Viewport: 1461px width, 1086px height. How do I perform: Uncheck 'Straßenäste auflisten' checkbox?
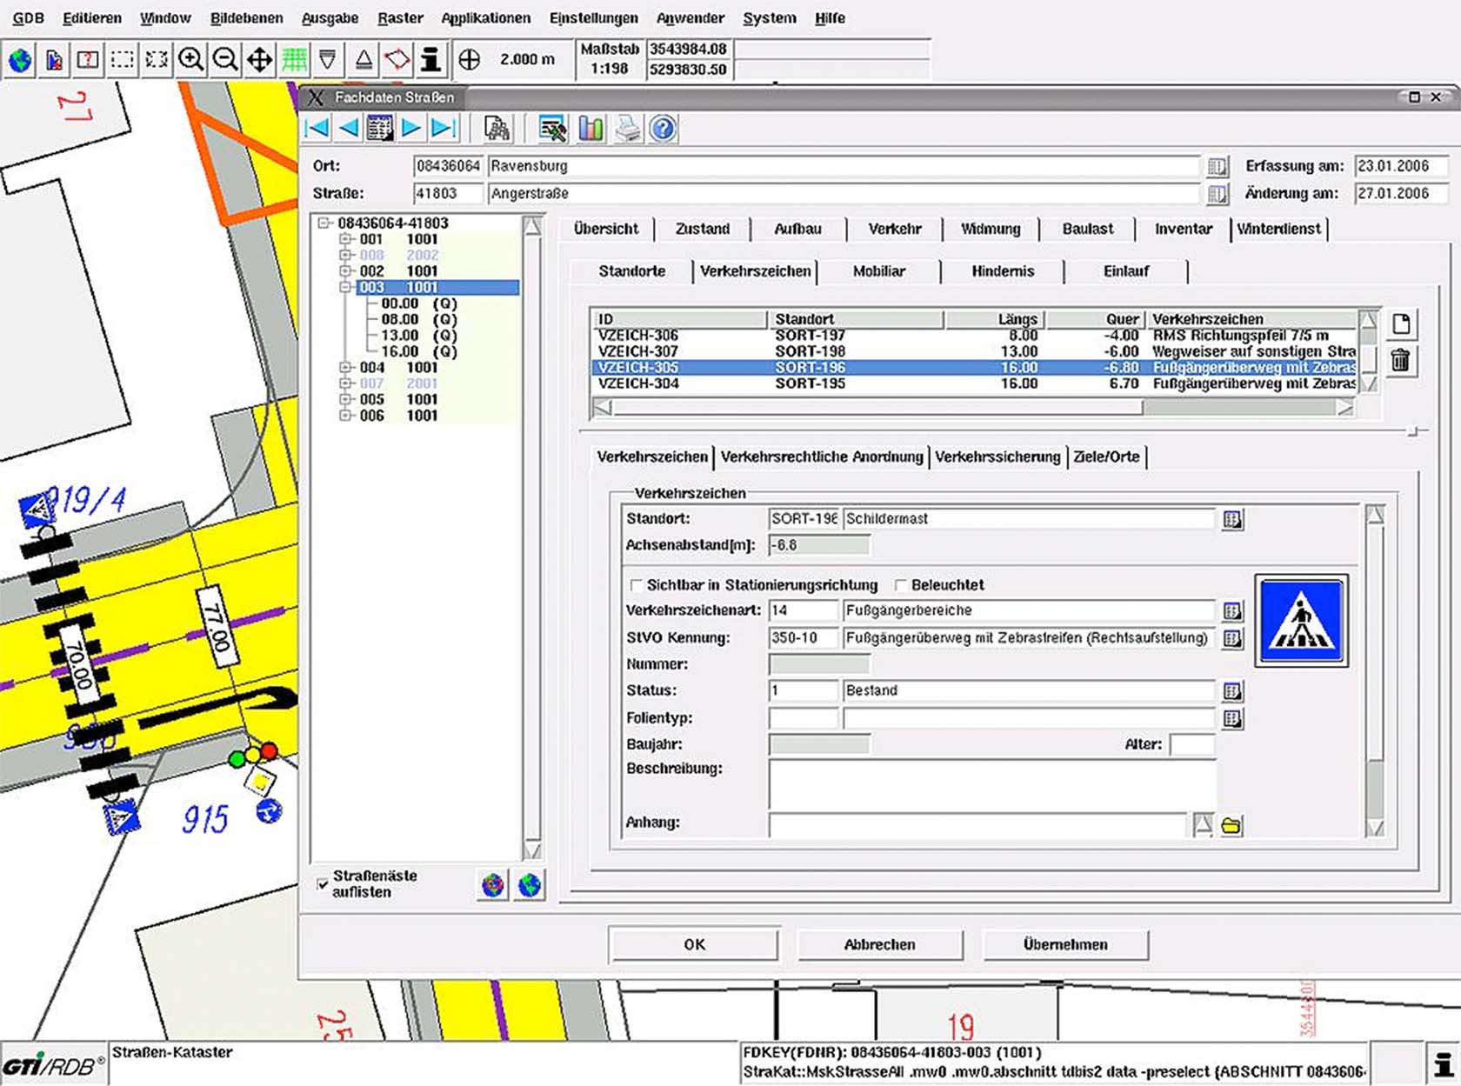coord(323,883)
